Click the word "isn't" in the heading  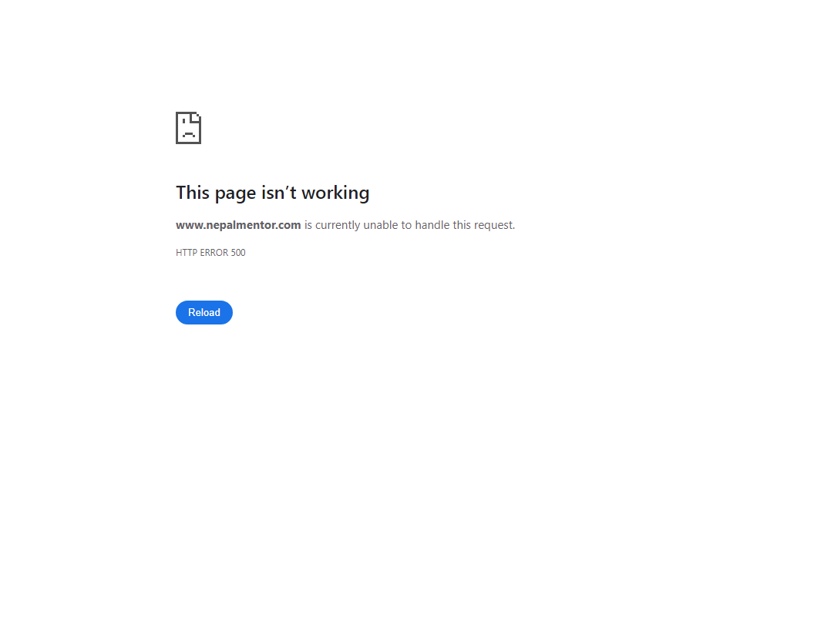pyautogui.click(x=279, y=193)
